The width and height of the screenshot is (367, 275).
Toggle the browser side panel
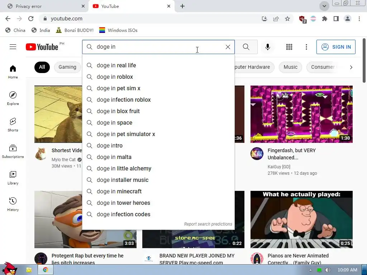tap(336, 19)
